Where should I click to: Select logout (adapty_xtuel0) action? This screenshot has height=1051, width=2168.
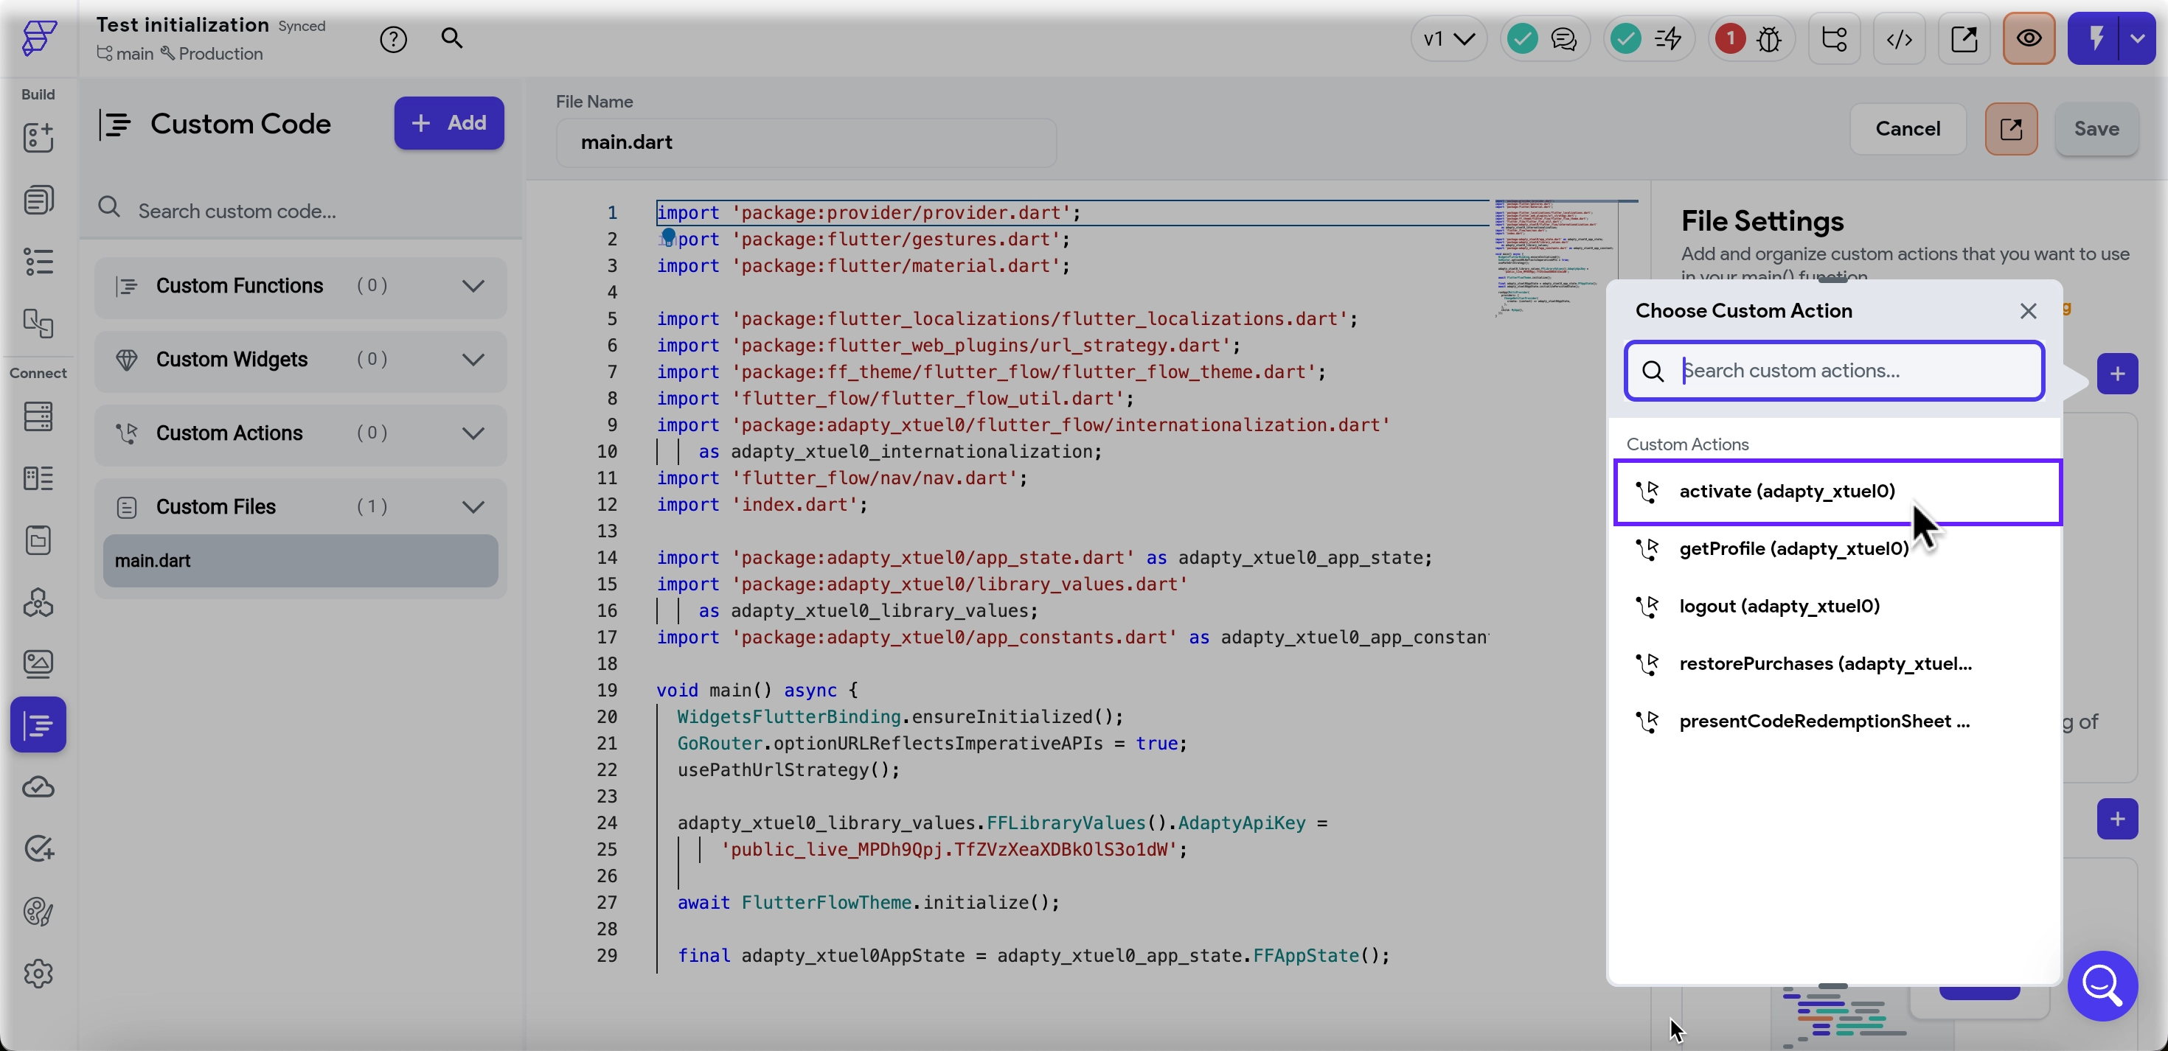(x=1779, y=607)
